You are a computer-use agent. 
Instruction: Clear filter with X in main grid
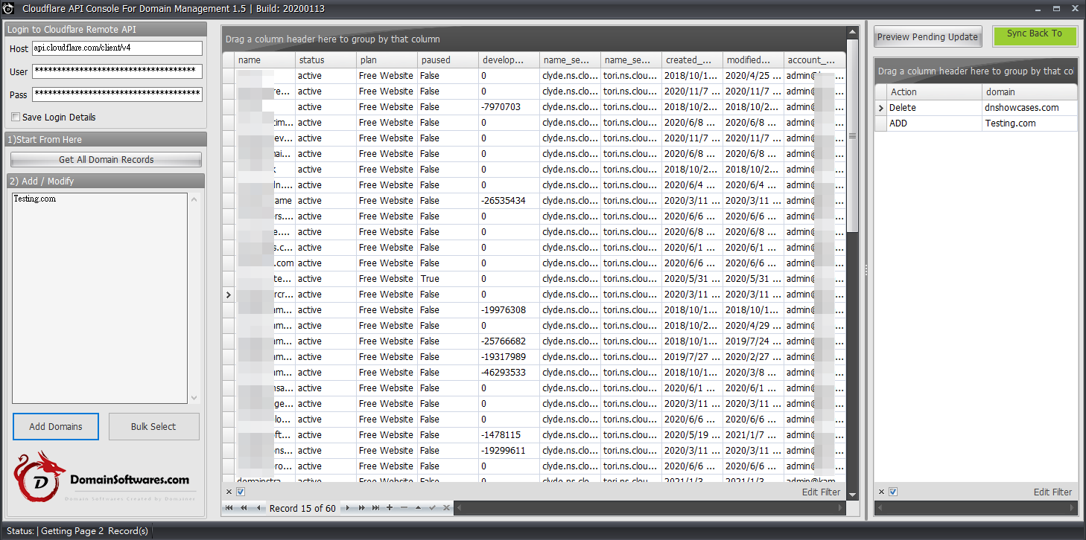coord(229,492)
